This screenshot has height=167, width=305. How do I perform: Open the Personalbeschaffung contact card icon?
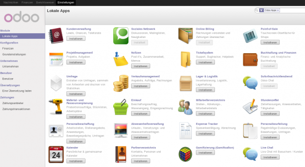[56, 131]
